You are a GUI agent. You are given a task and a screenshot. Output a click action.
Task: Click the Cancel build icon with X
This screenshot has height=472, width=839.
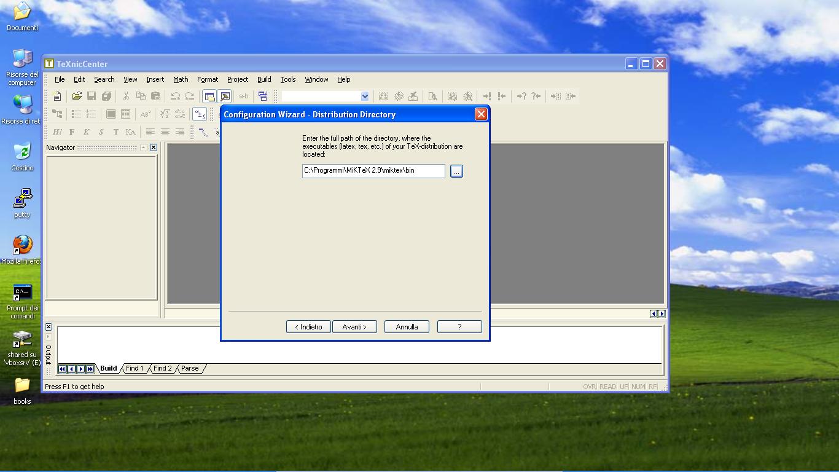[x=413, y=96]
